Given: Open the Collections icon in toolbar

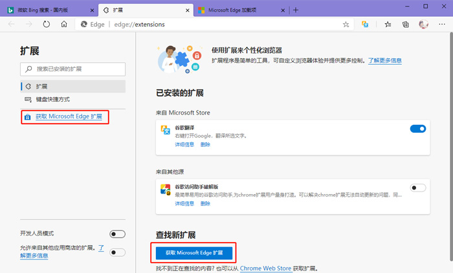Looking at the screenshot, I should tap(406, 24).
